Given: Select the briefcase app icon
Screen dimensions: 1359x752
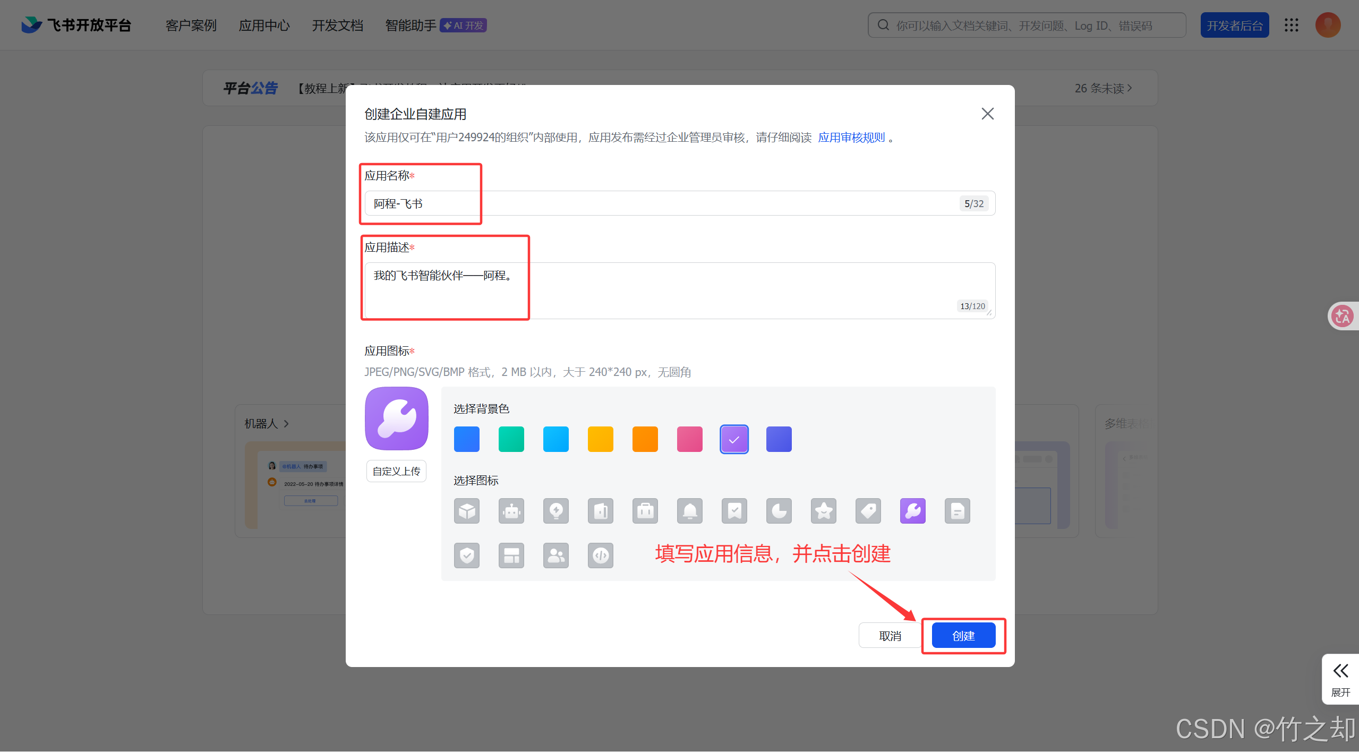Looking at the screenshot, I should click(x=645, y=511).
